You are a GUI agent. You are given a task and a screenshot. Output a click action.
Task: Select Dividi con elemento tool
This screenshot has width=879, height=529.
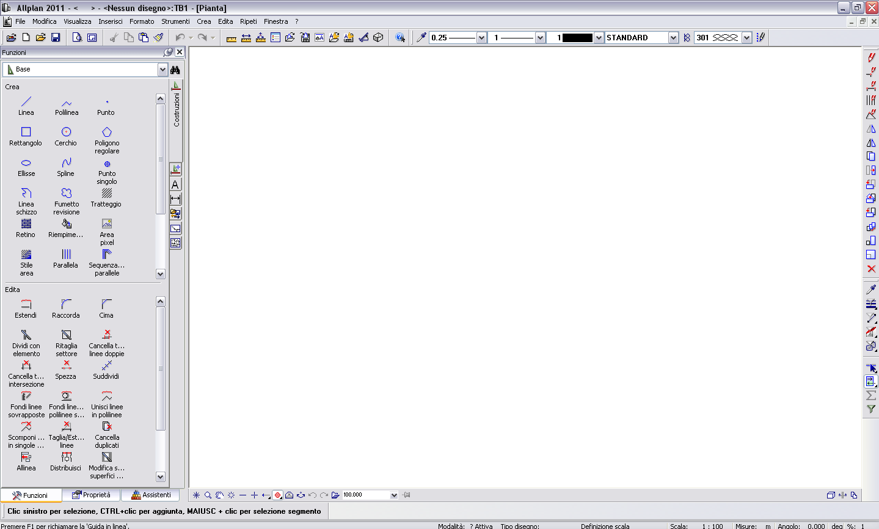pos(26,343)
